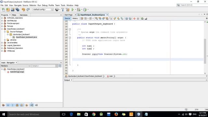Click the Shift Line Left icon
The width and height of the screenshot is (208, 117).
tap(126, 19)
